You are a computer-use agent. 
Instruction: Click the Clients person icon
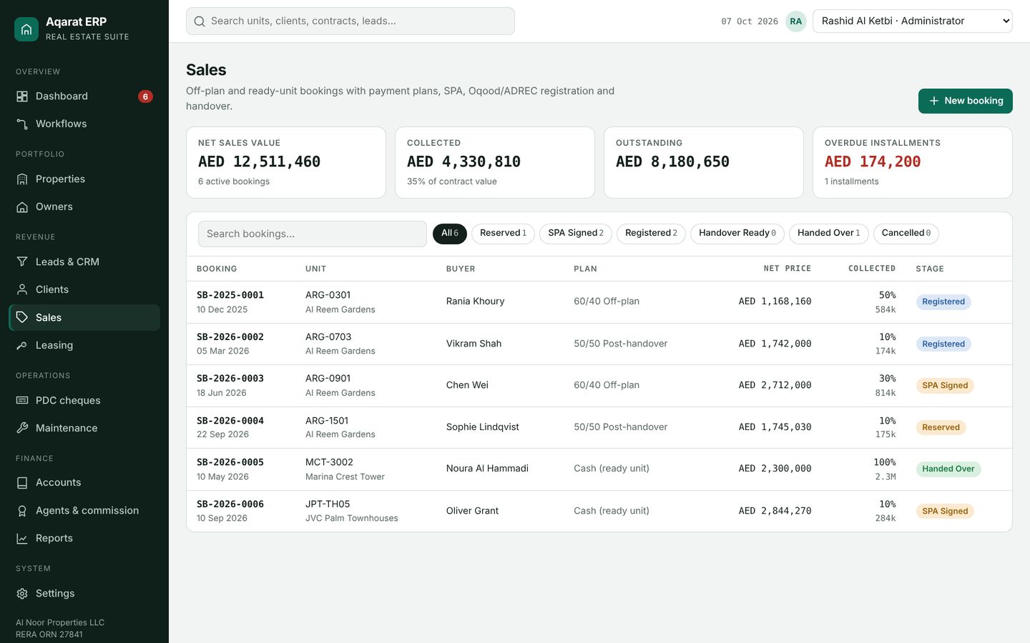(x=22, y=290)
